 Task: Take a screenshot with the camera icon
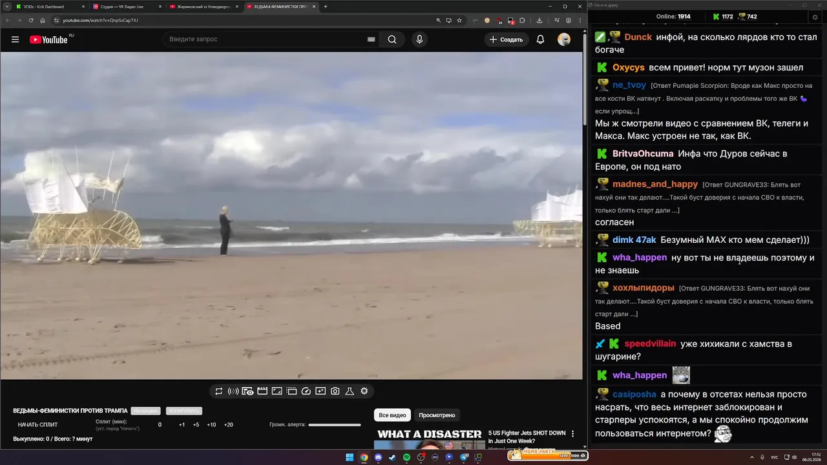(335, 391)
